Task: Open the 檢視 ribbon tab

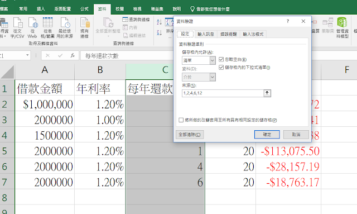Action: 137,9
